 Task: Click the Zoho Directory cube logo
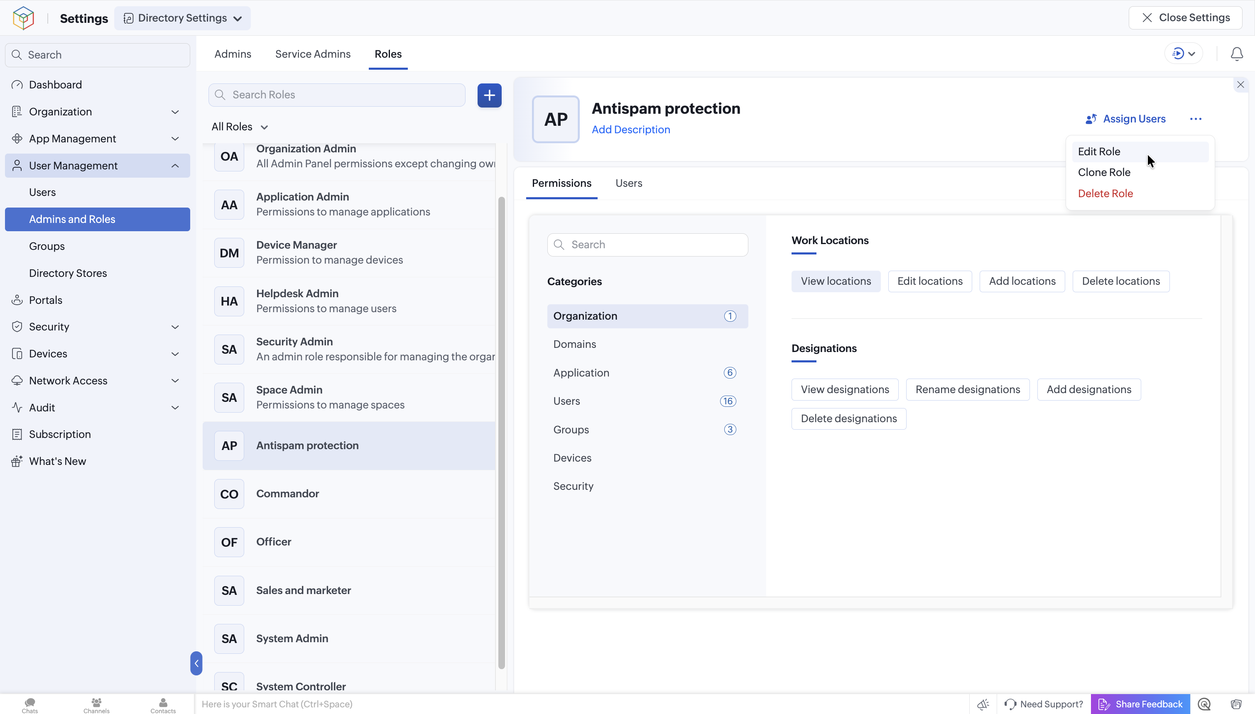(x=23, y=18)
